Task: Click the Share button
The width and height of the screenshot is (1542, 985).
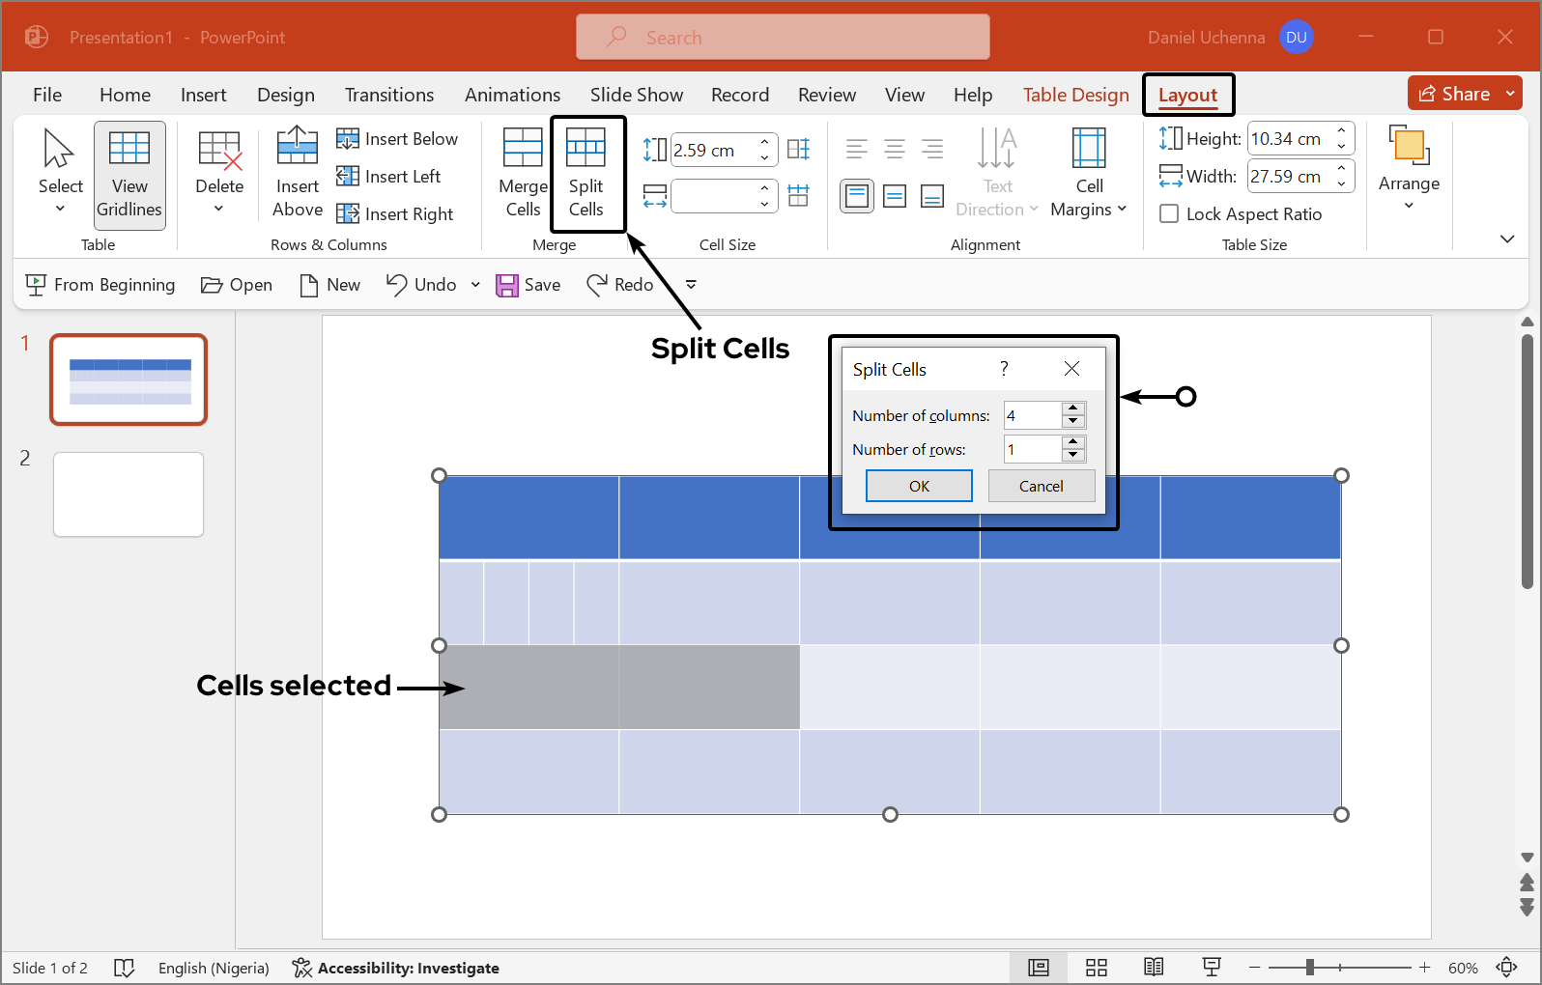Action: point(1454,94)
